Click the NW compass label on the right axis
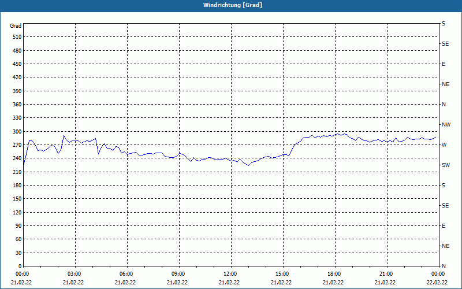 point(446,125)
